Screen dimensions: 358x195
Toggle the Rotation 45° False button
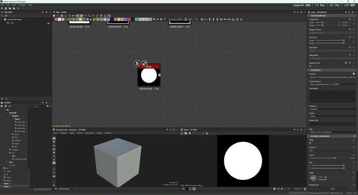click(333, 189)
